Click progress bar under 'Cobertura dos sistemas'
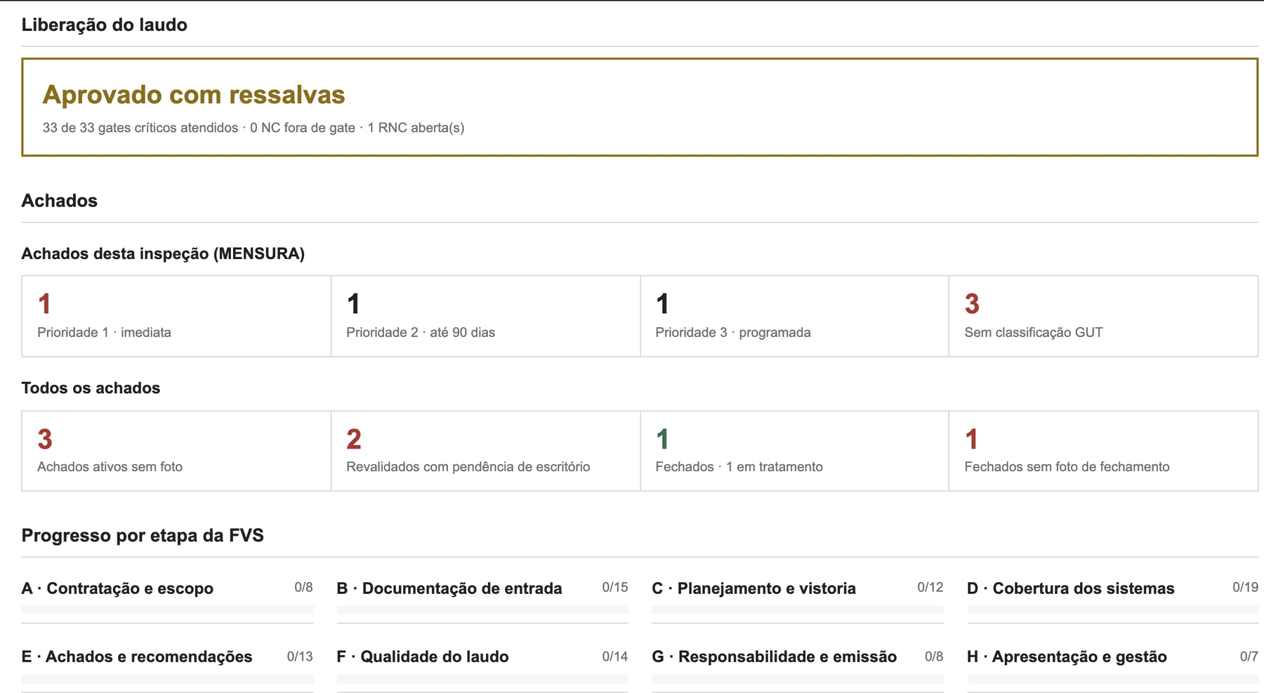This screenshot has height=693, width=1264. pyautogui.click(x=1112, y=610)
